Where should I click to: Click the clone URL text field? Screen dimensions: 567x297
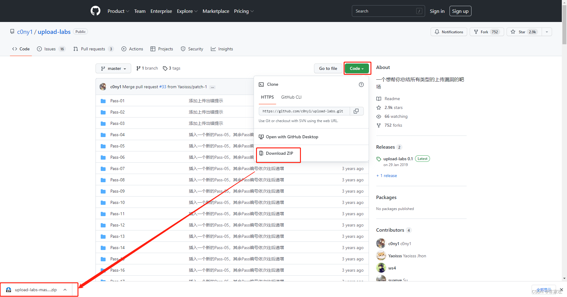[x=304, y=111]
